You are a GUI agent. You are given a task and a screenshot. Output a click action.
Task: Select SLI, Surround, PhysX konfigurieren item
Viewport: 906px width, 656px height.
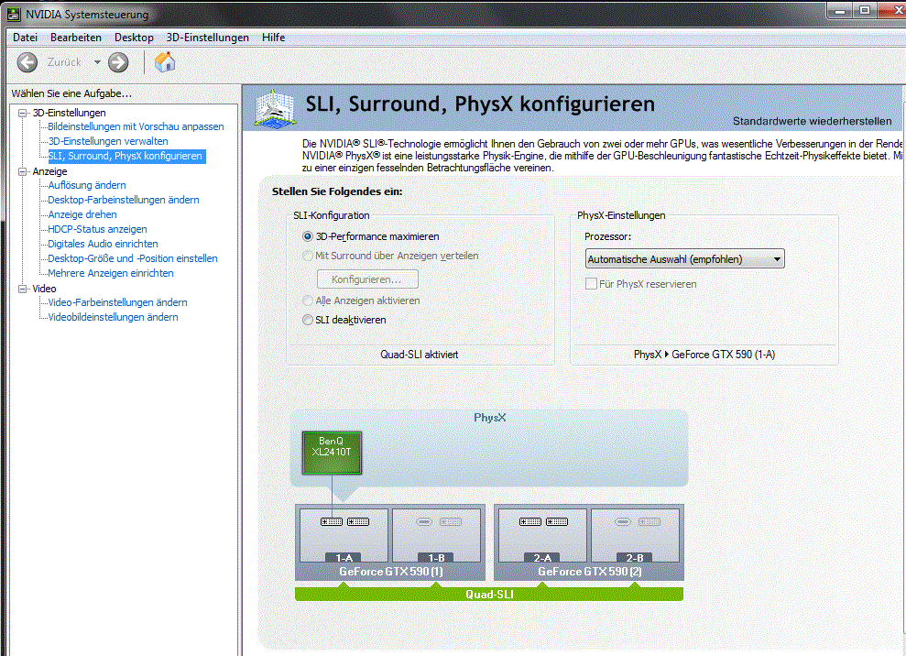pyautogui.click(x=126, y=156)
